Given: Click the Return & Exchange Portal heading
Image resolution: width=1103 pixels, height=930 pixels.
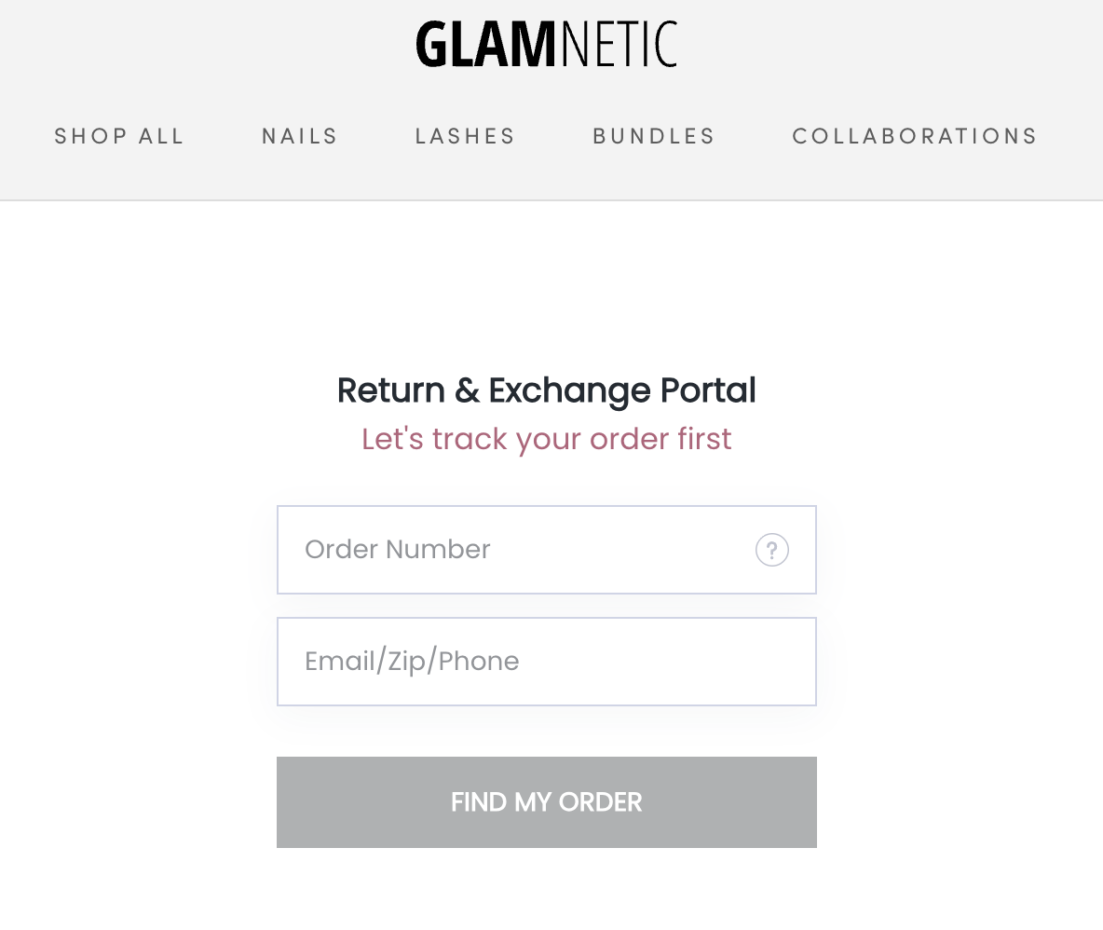Looking at the screenshot, I should pos(546,390).
